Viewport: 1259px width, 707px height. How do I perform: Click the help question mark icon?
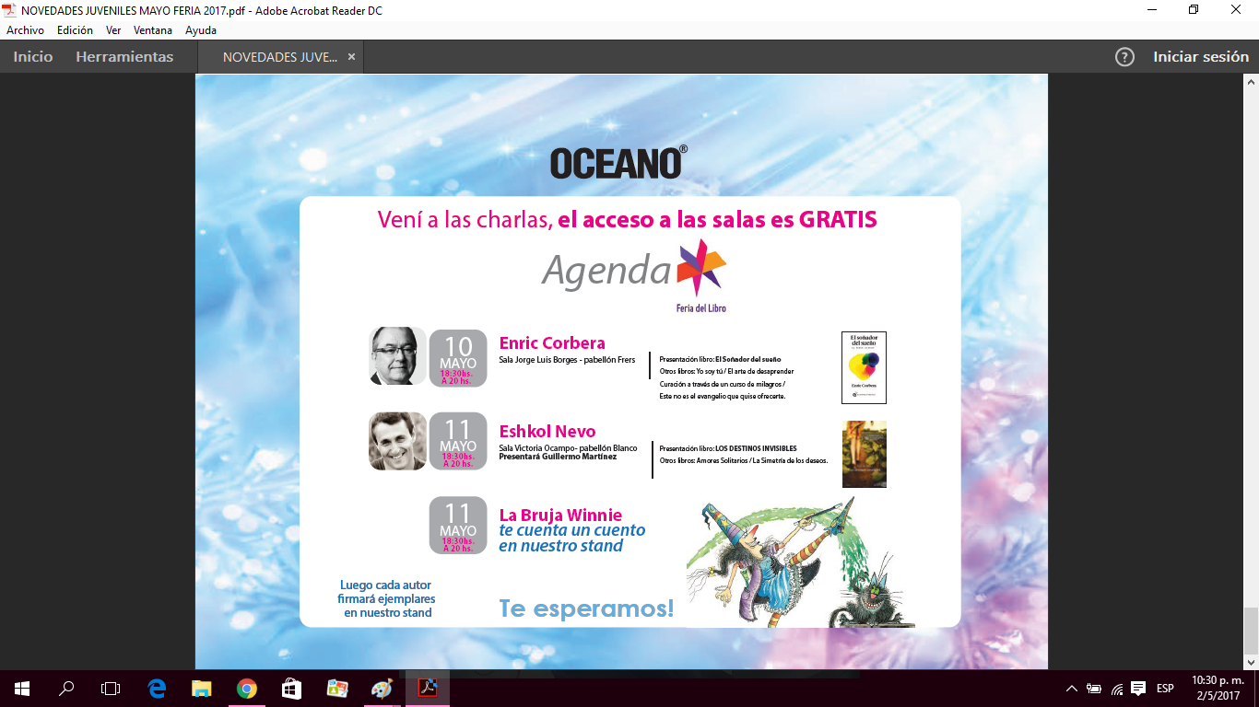coord(1124,57)
